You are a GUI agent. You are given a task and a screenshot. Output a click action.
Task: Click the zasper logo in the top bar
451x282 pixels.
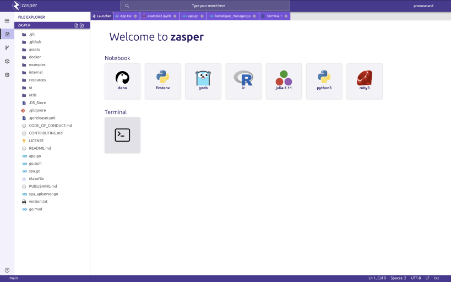tap(25, 6)
